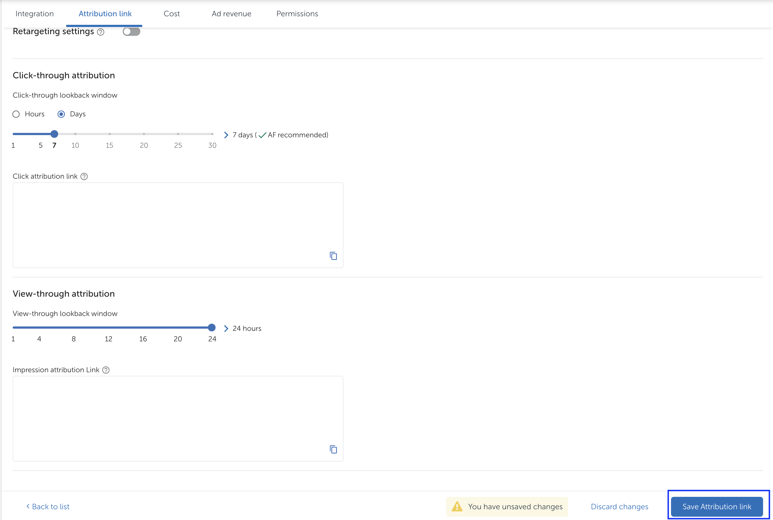
Task: Click the click-through lookback slider handle
Action: (x=54, y=134)
